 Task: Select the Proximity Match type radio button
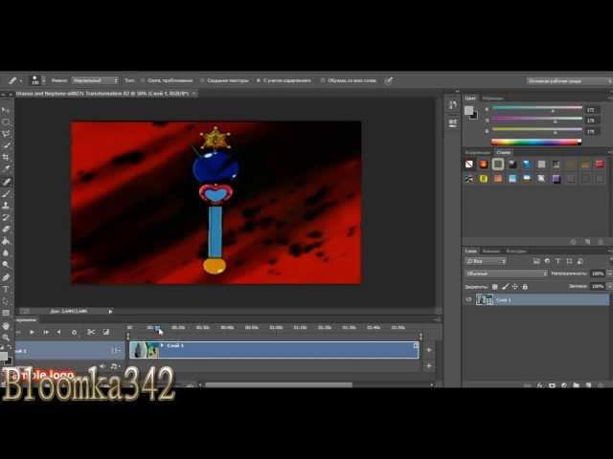coord(143,80)
